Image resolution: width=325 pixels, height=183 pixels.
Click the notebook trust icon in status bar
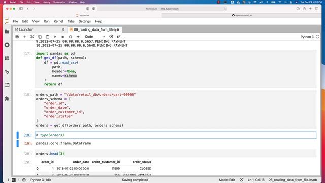coord(242,180)
